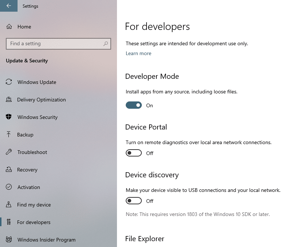Open Windows Insider Program page
Screen dimensions: 299x247
[58, 240]
